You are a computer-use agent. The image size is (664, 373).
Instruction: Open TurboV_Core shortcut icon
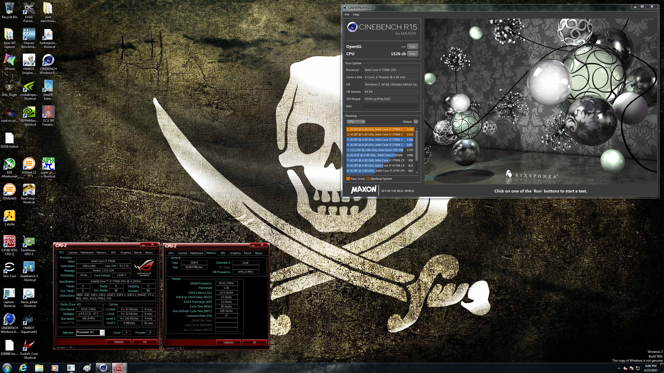point(29,349)
